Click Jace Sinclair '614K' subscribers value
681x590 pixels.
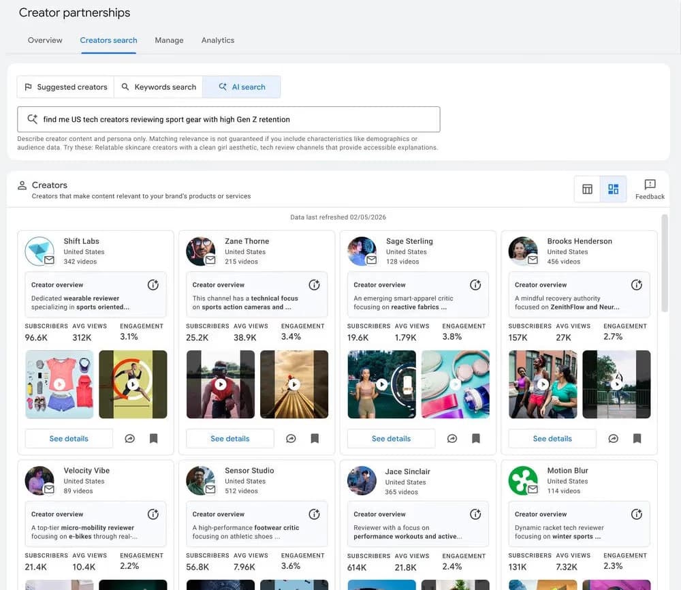pos(357,568)
